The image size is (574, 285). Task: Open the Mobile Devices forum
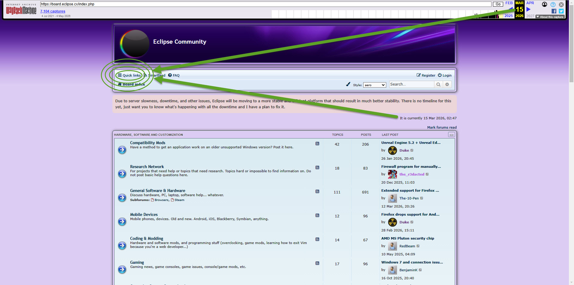(x=144, y=215)
